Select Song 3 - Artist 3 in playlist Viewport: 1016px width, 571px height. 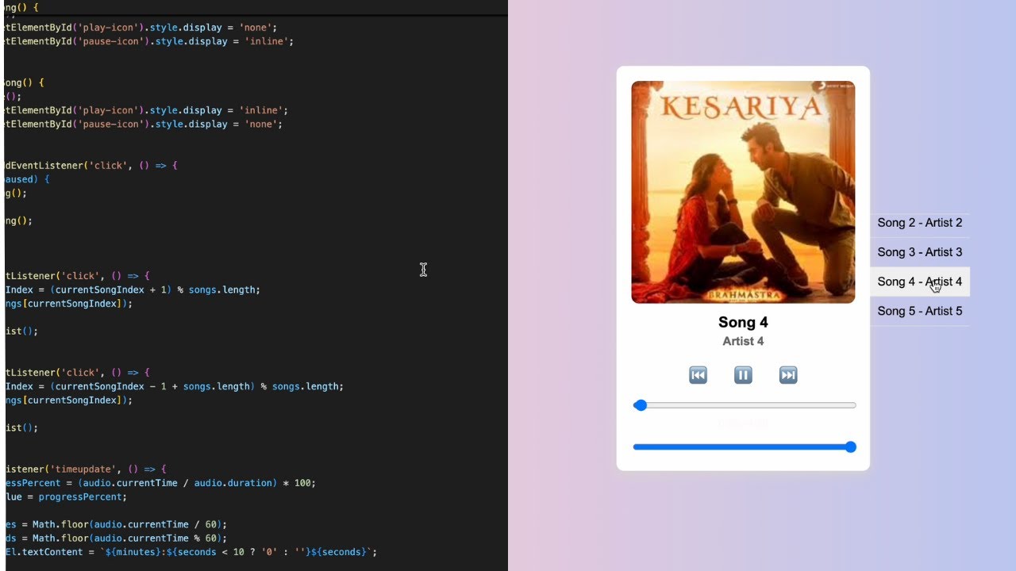(919, 252)
